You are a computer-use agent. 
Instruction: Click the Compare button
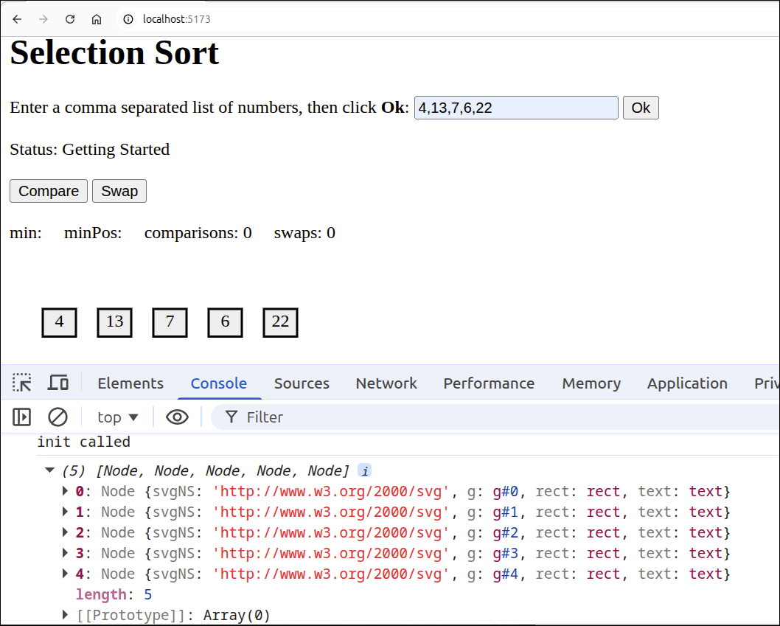click(48, 190)
